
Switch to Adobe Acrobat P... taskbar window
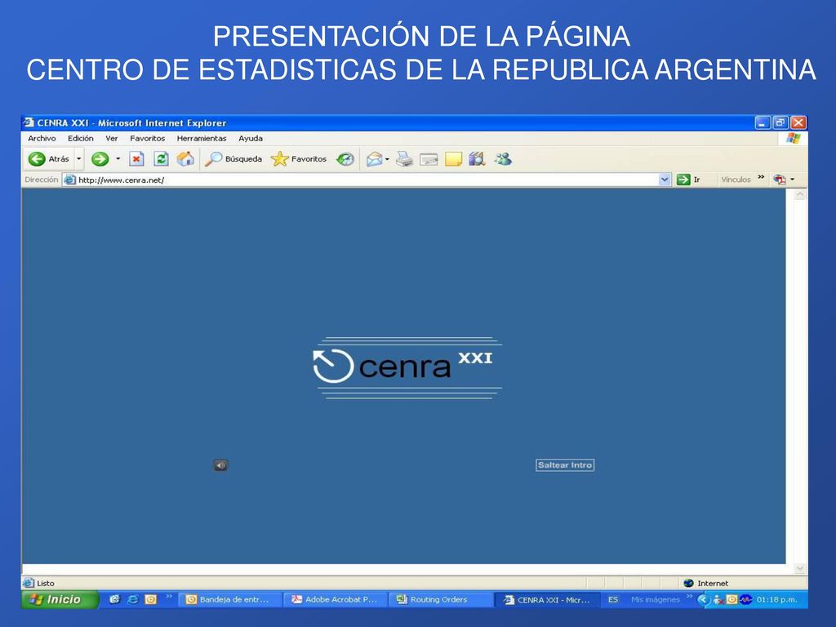[x=334, y=600]
